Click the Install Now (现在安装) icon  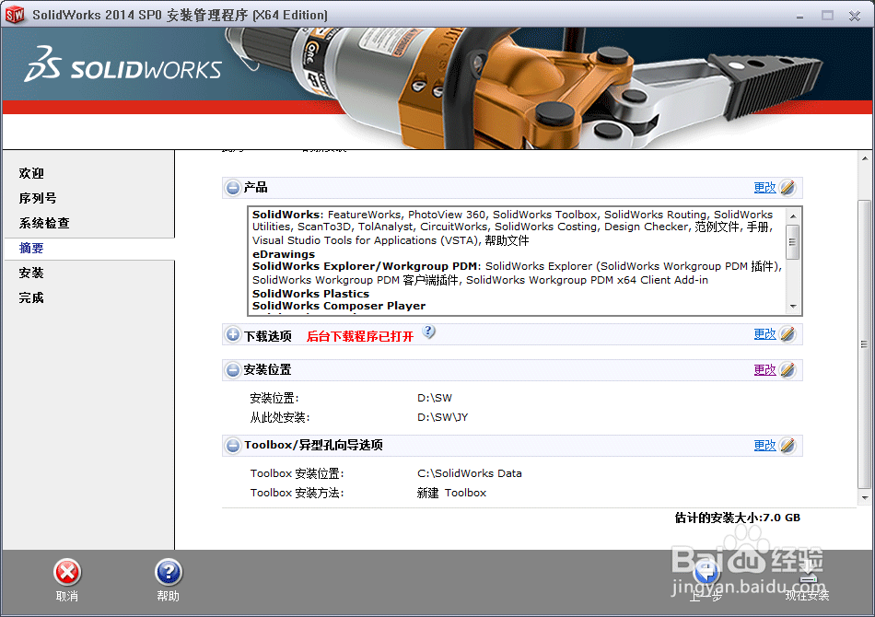(809, 571)
